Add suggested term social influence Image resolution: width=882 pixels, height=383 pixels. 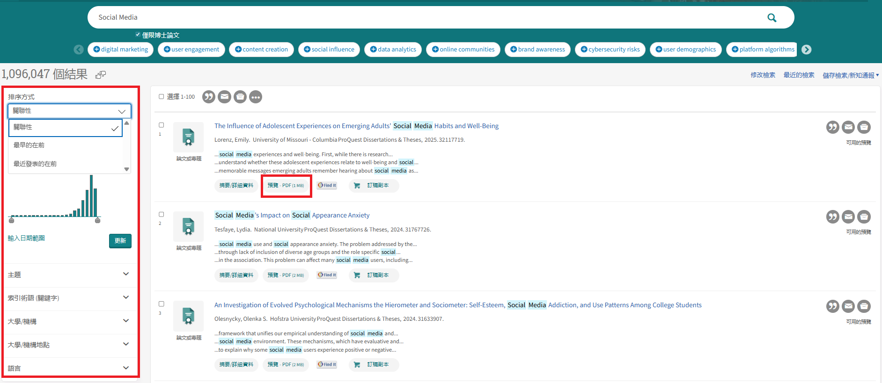tap(329, 50)
